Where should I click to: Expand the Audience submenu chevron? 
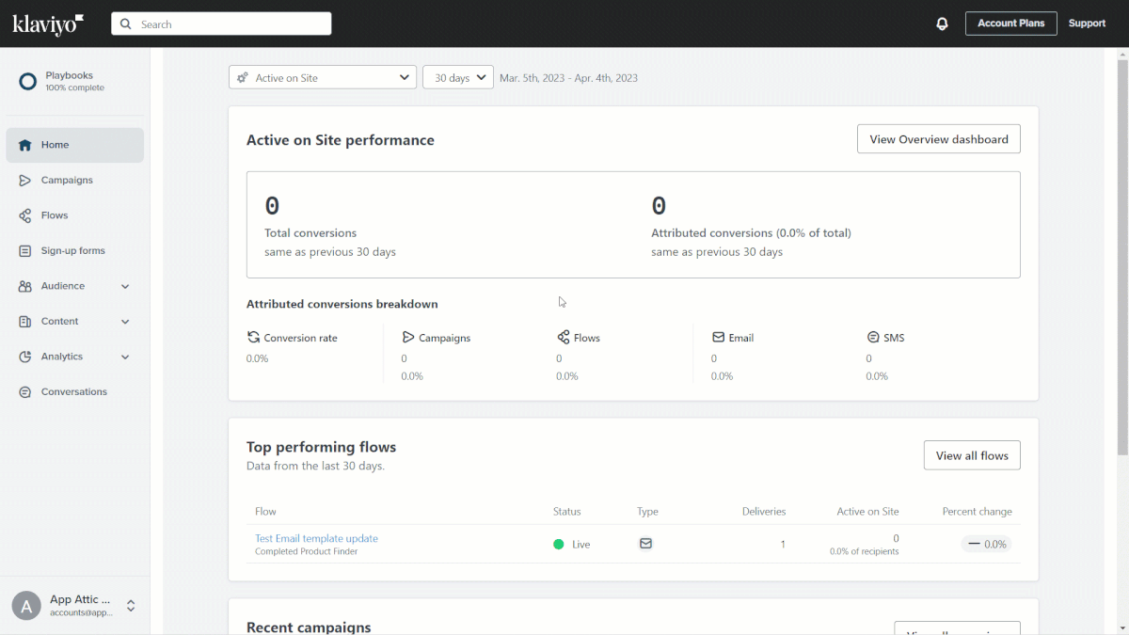click(x=125, y=286)
